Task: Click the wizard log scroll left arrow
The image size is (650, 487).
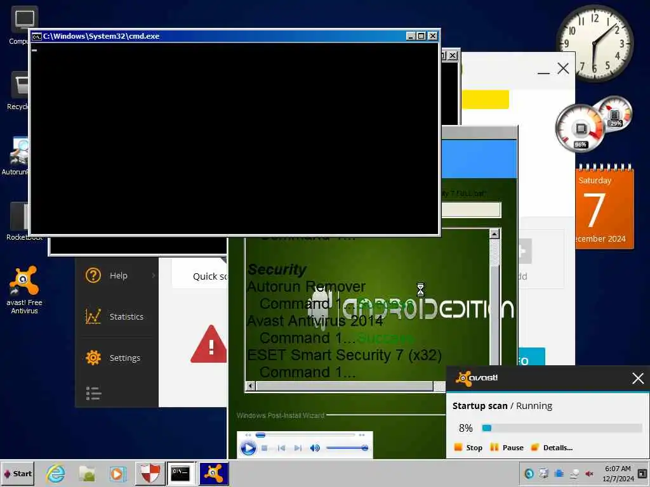Action: (250, 386)
